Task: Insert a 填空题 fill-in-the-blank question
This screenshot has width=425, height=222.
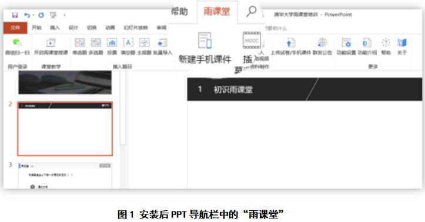Action: click(128, 46)
